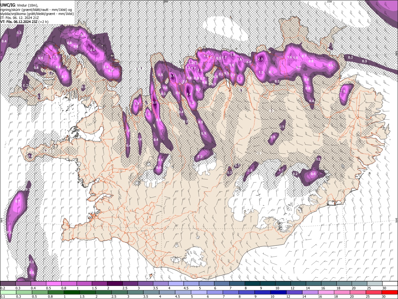Click darkest purple swatch between 2 and 2.5

(x=115, y=284)
